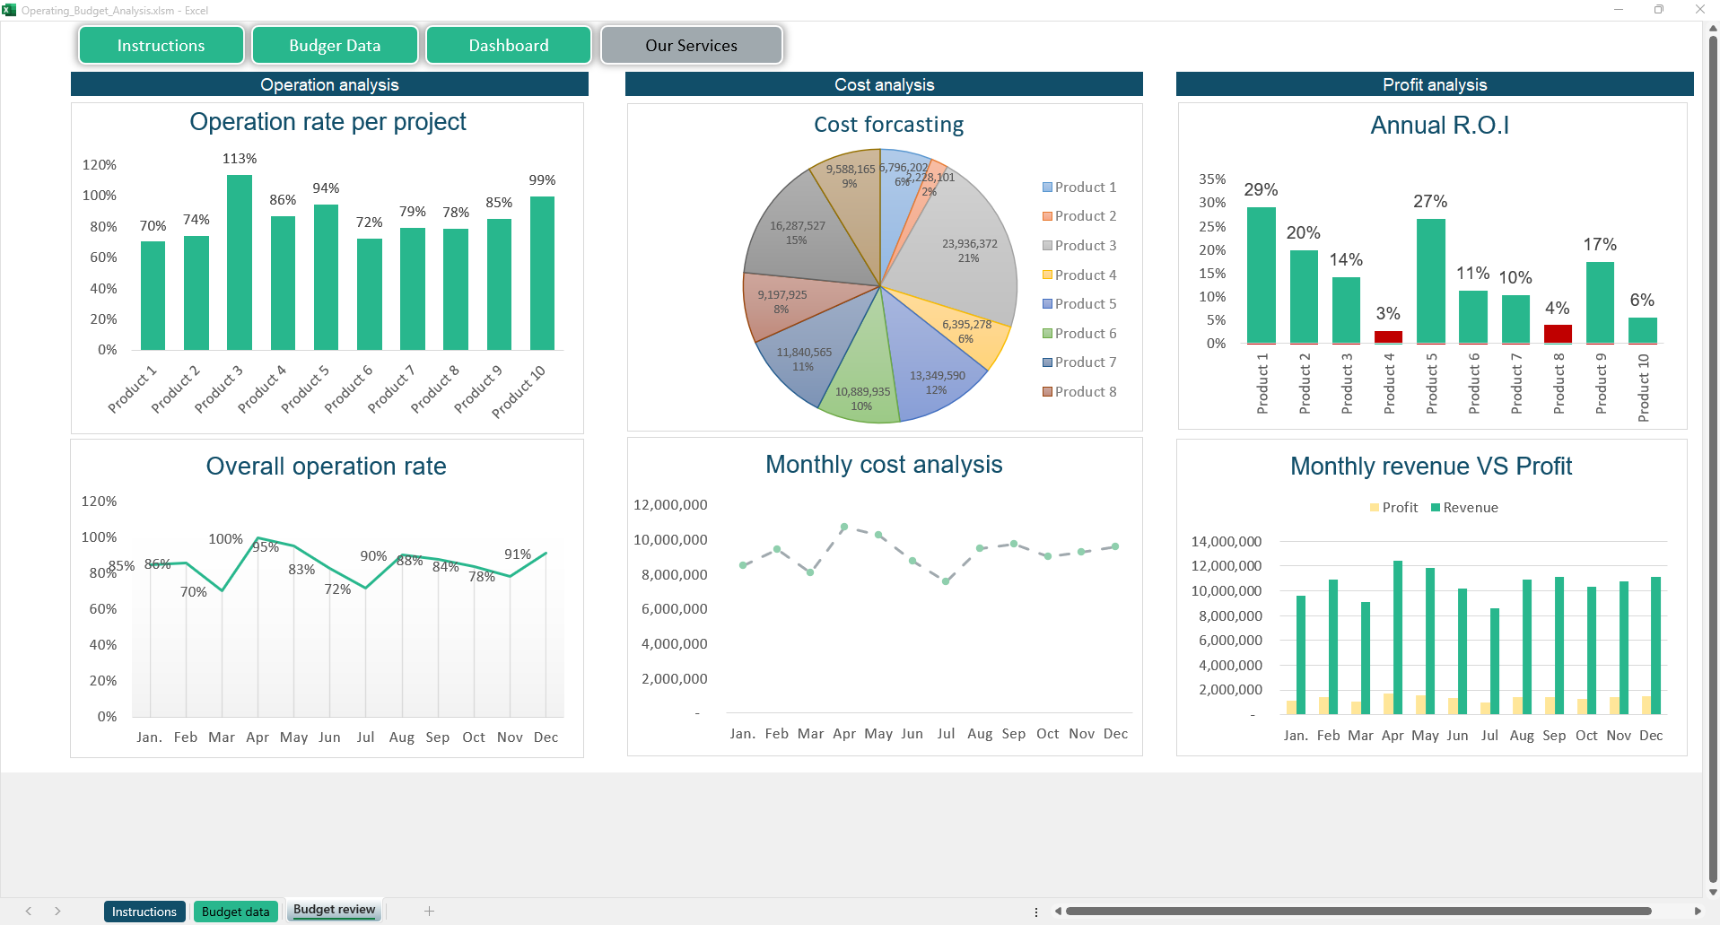The image size is (1720, 925).
Task: Click the vertical scrollbar up arrow
Action: 1712,29
